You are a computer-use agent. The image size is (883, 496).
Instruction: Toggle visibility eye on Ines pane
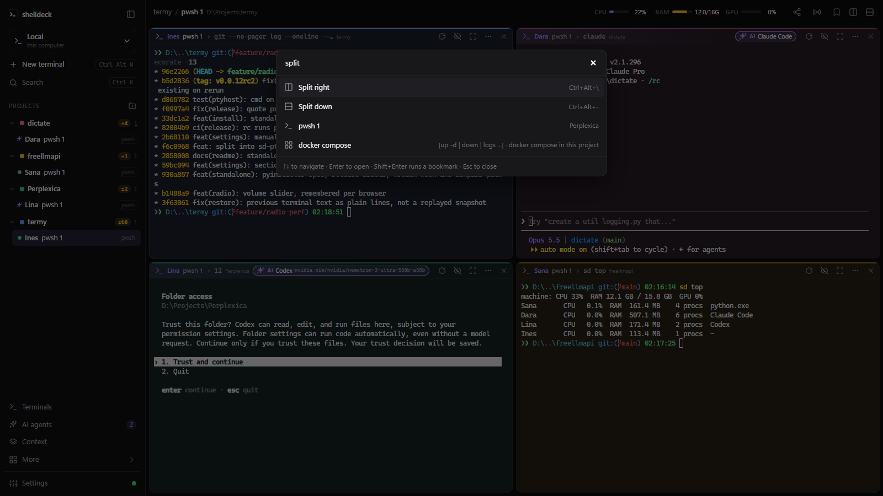pos(458,36)
